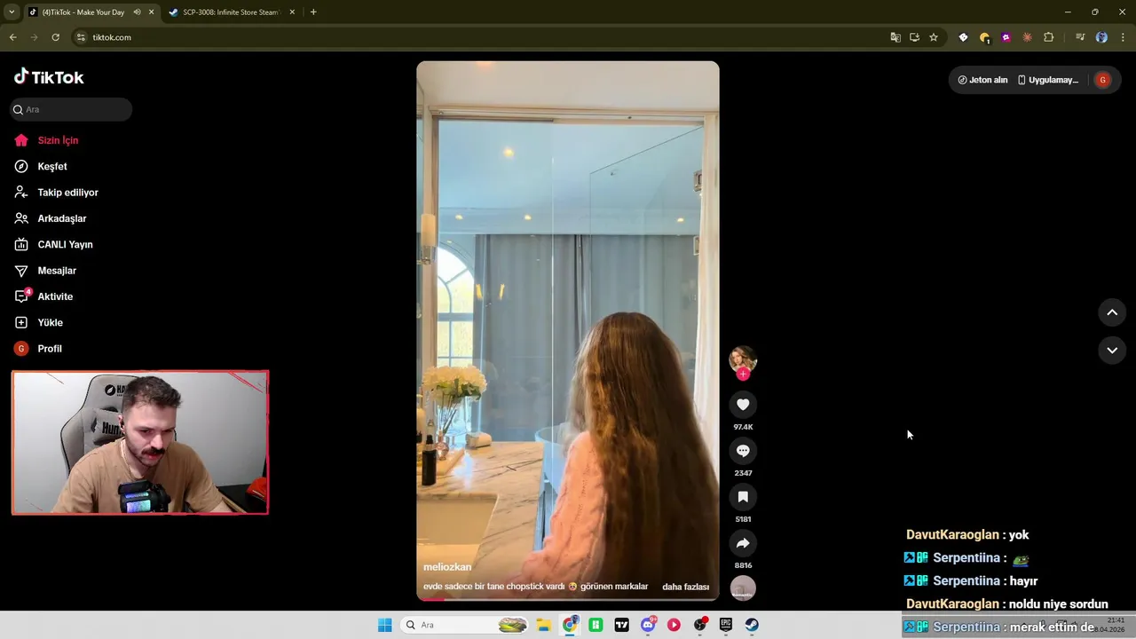1136x639 pixels.
Task: Open account avatar at top right
Action: [1102, 80]
